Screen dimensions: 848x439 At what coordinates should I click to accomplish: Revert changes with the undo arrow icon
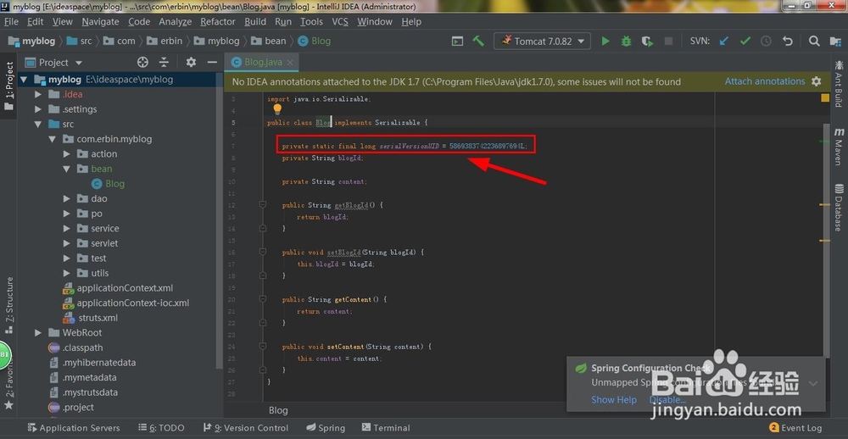pyautogui.click(x=788, y=41)
